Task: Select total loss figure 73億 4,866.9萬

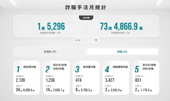Action: [x=121, y=26]
